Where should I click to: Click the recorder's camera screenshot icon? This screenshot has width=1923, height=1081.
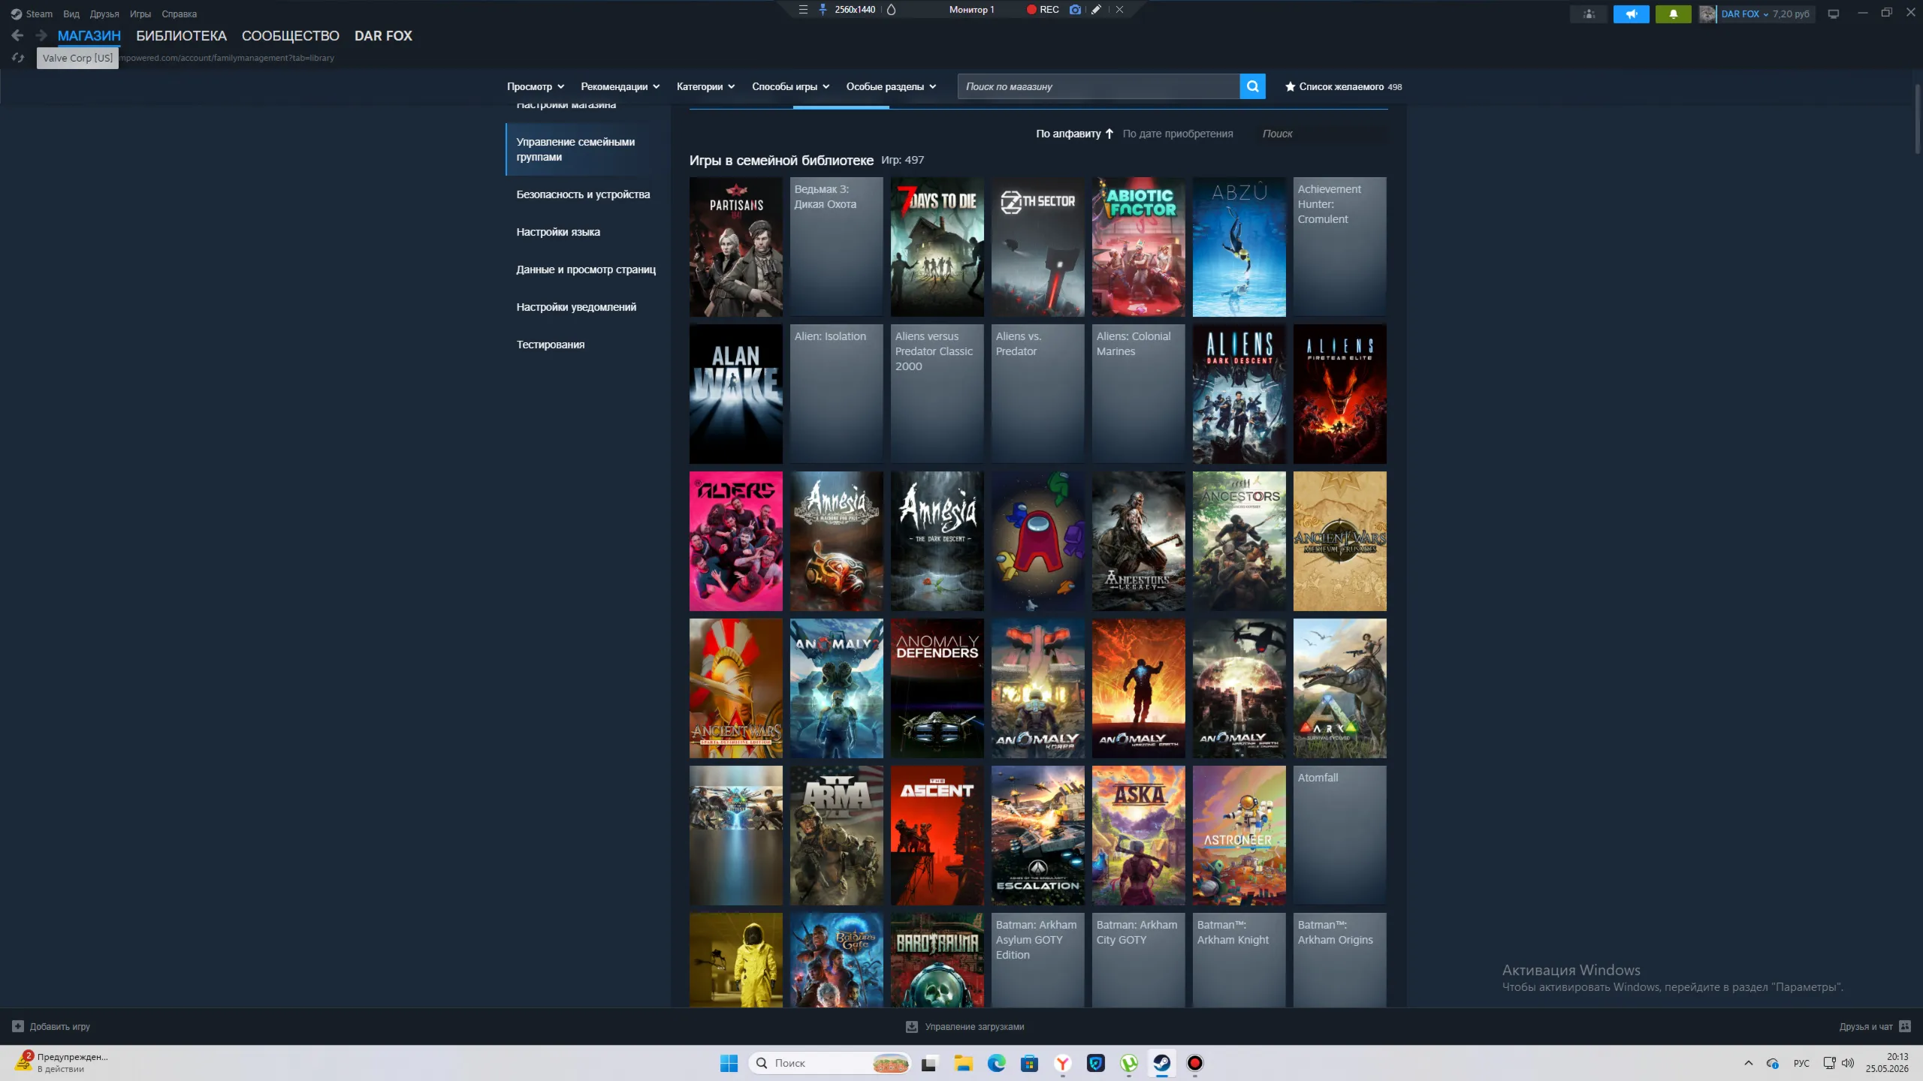point(1075,10)
